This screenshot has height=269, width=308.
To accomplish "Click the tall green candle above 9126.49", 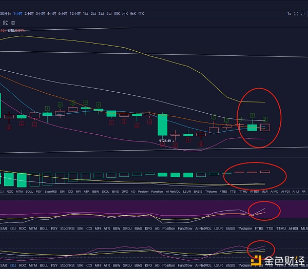I will (162, 125).
